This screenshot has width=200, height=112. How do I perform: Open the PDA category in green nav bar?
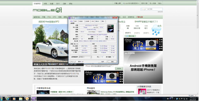click(49, 17)
